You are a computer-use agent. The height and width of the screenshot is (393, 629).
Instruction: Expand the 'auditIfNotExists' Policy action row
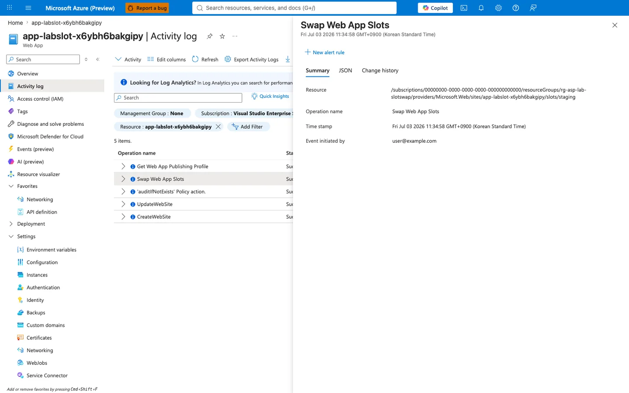(123, 192)
